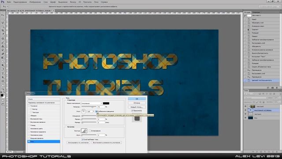Open the Фильтр menu
Image resolution: width=282 pixels, height=159 pixels.
click(73, 2)
